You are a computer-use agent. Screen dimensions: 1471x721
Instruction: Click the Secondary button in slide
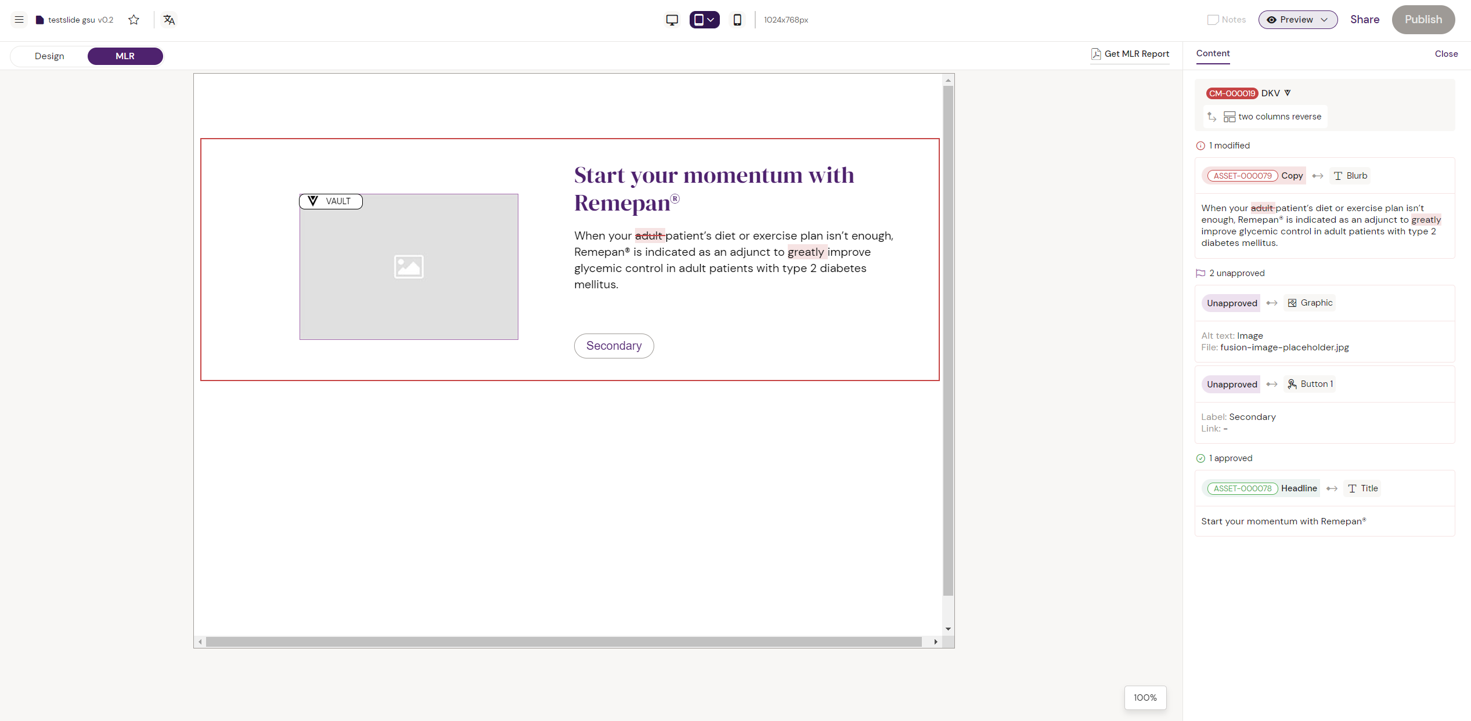point(614,346)
